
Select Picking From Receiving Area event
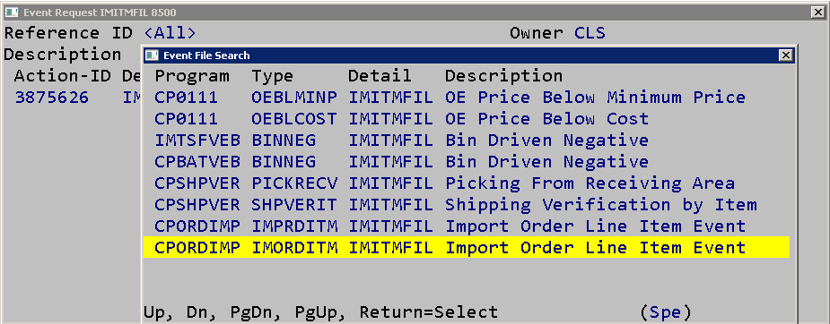[467, 183]
